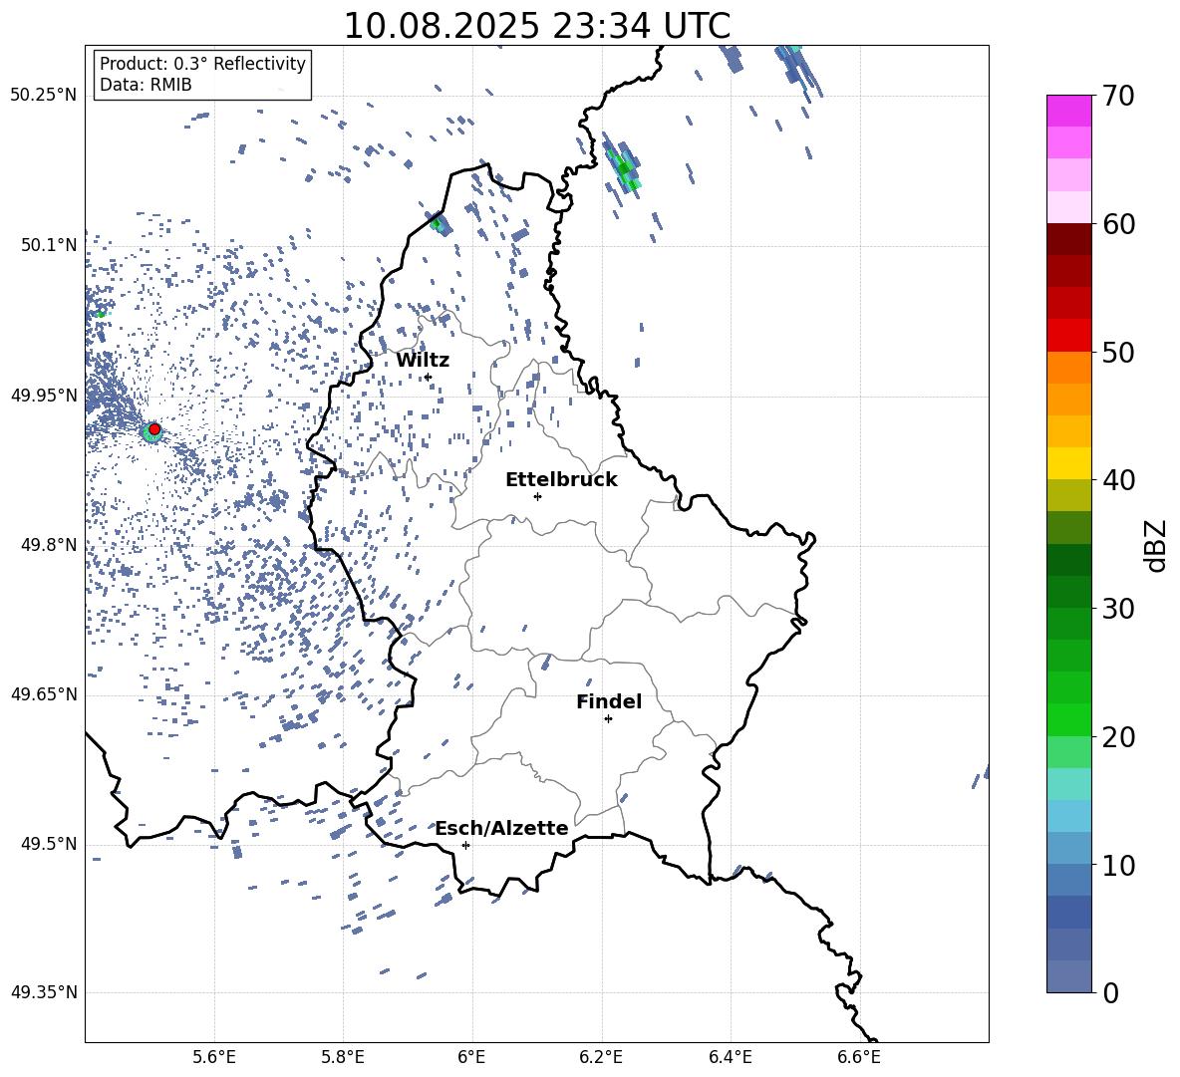Viewport: 1180px width, 1077px height.
Task: Click the colorbar tick label 40
Action: 1118,480
